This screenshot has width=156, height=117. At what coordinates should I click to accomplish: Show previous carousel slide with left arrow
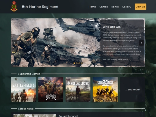(x=14, y=43)
